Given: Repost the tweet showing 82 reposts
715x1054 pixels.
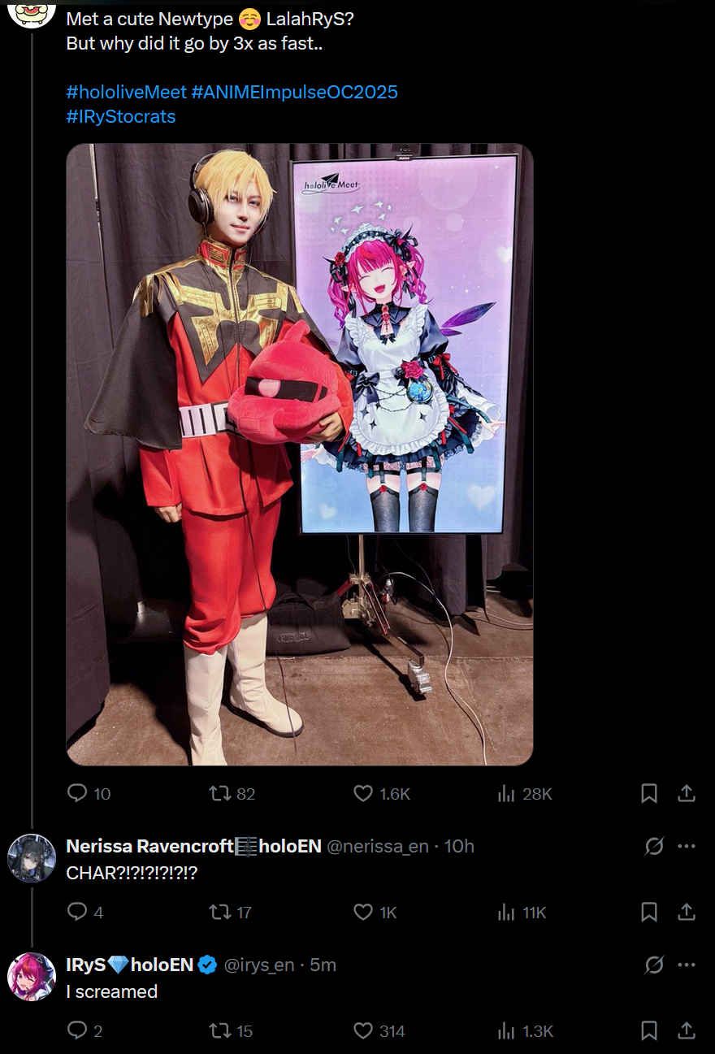Looking at the screenshot, I should (232, 794).
